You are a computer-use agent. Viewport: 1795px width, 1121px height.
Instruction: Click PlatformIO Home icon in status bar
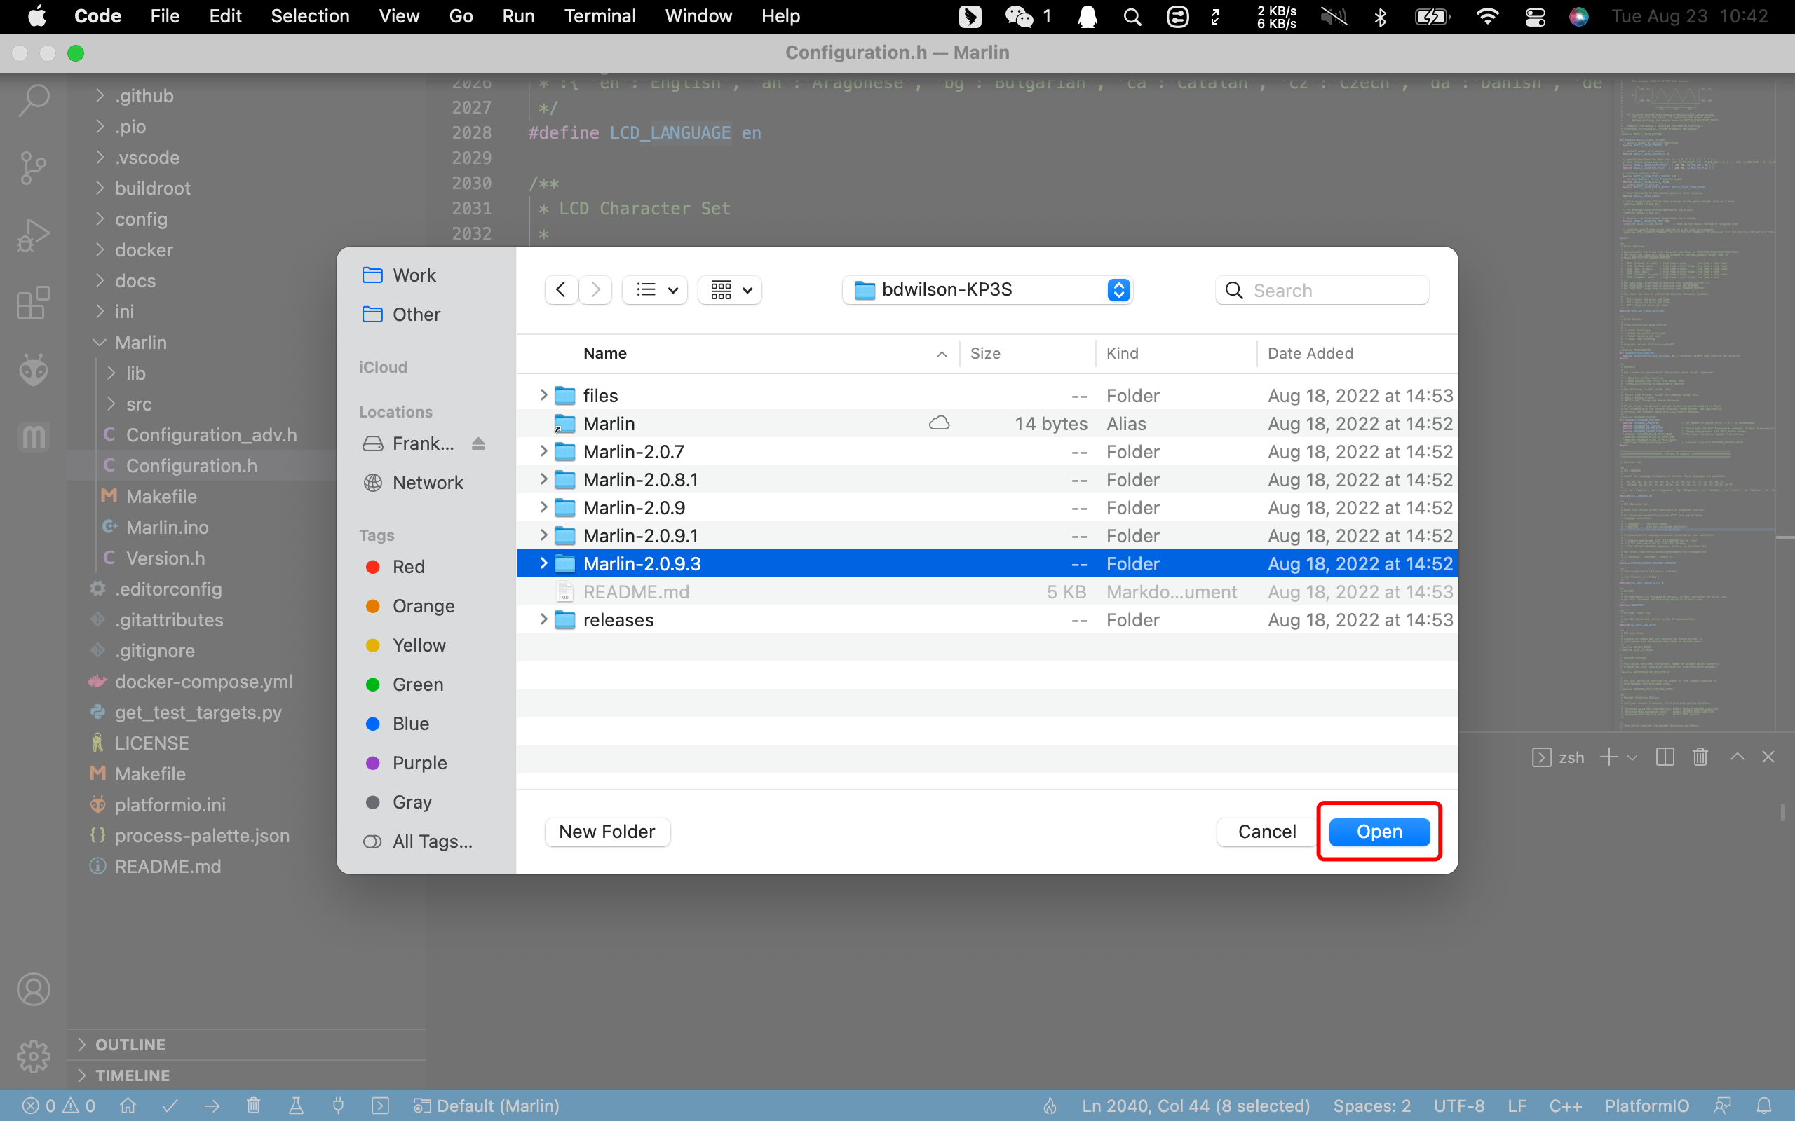128,1106
